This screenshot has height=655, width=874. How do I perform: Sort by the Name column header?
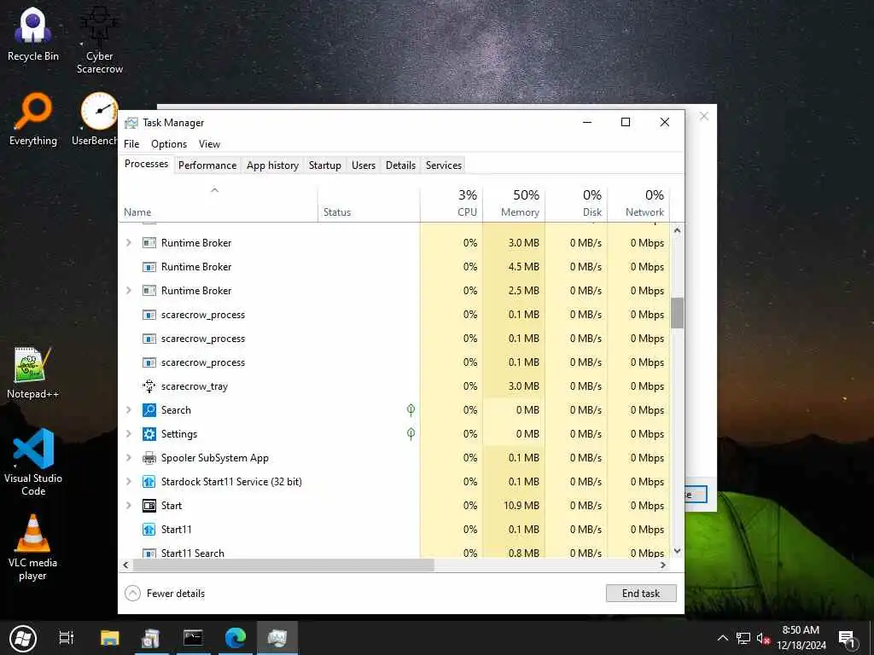click(x=218, y=203)
